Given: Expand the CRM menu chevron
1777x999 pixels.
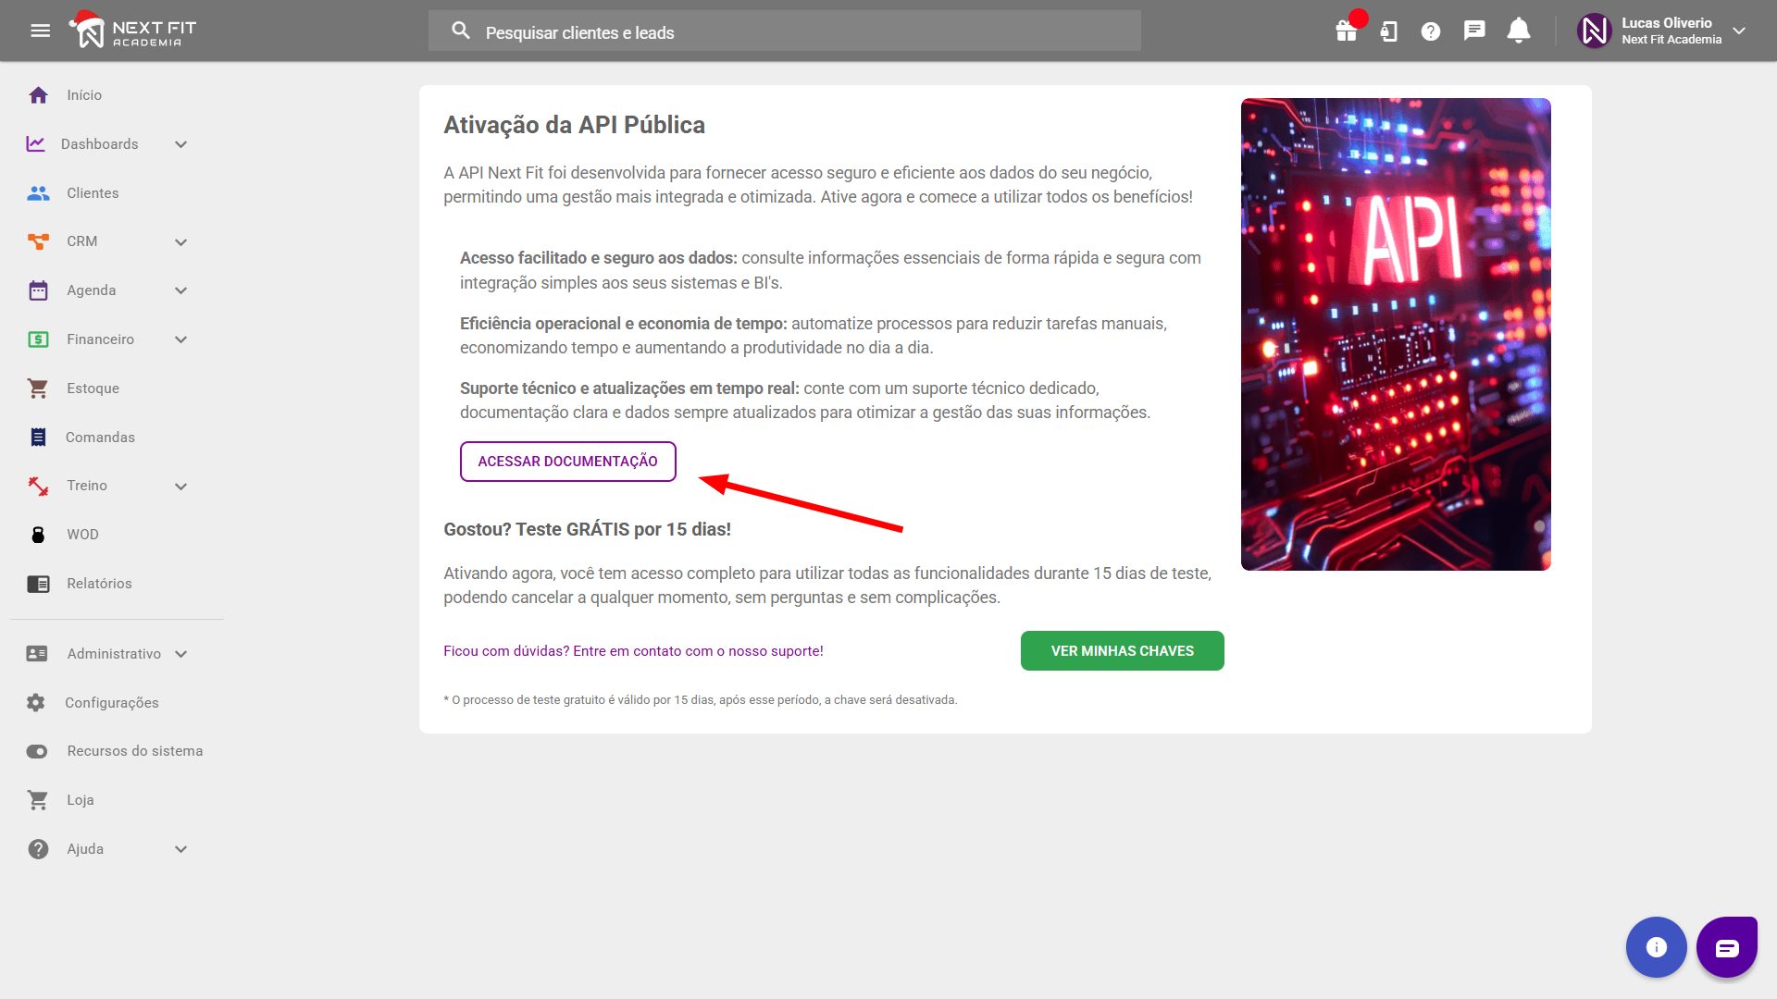Looking at the screenshot, I should (180, 242).
